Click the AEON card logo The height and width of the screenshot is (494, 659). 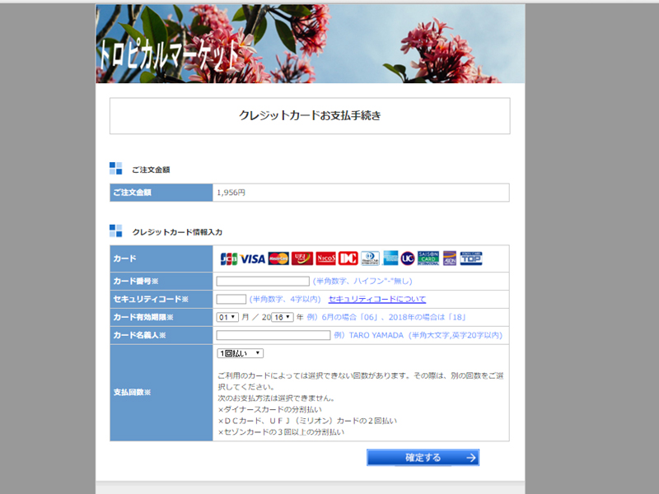pyautogui.click(x=449, y=259)
